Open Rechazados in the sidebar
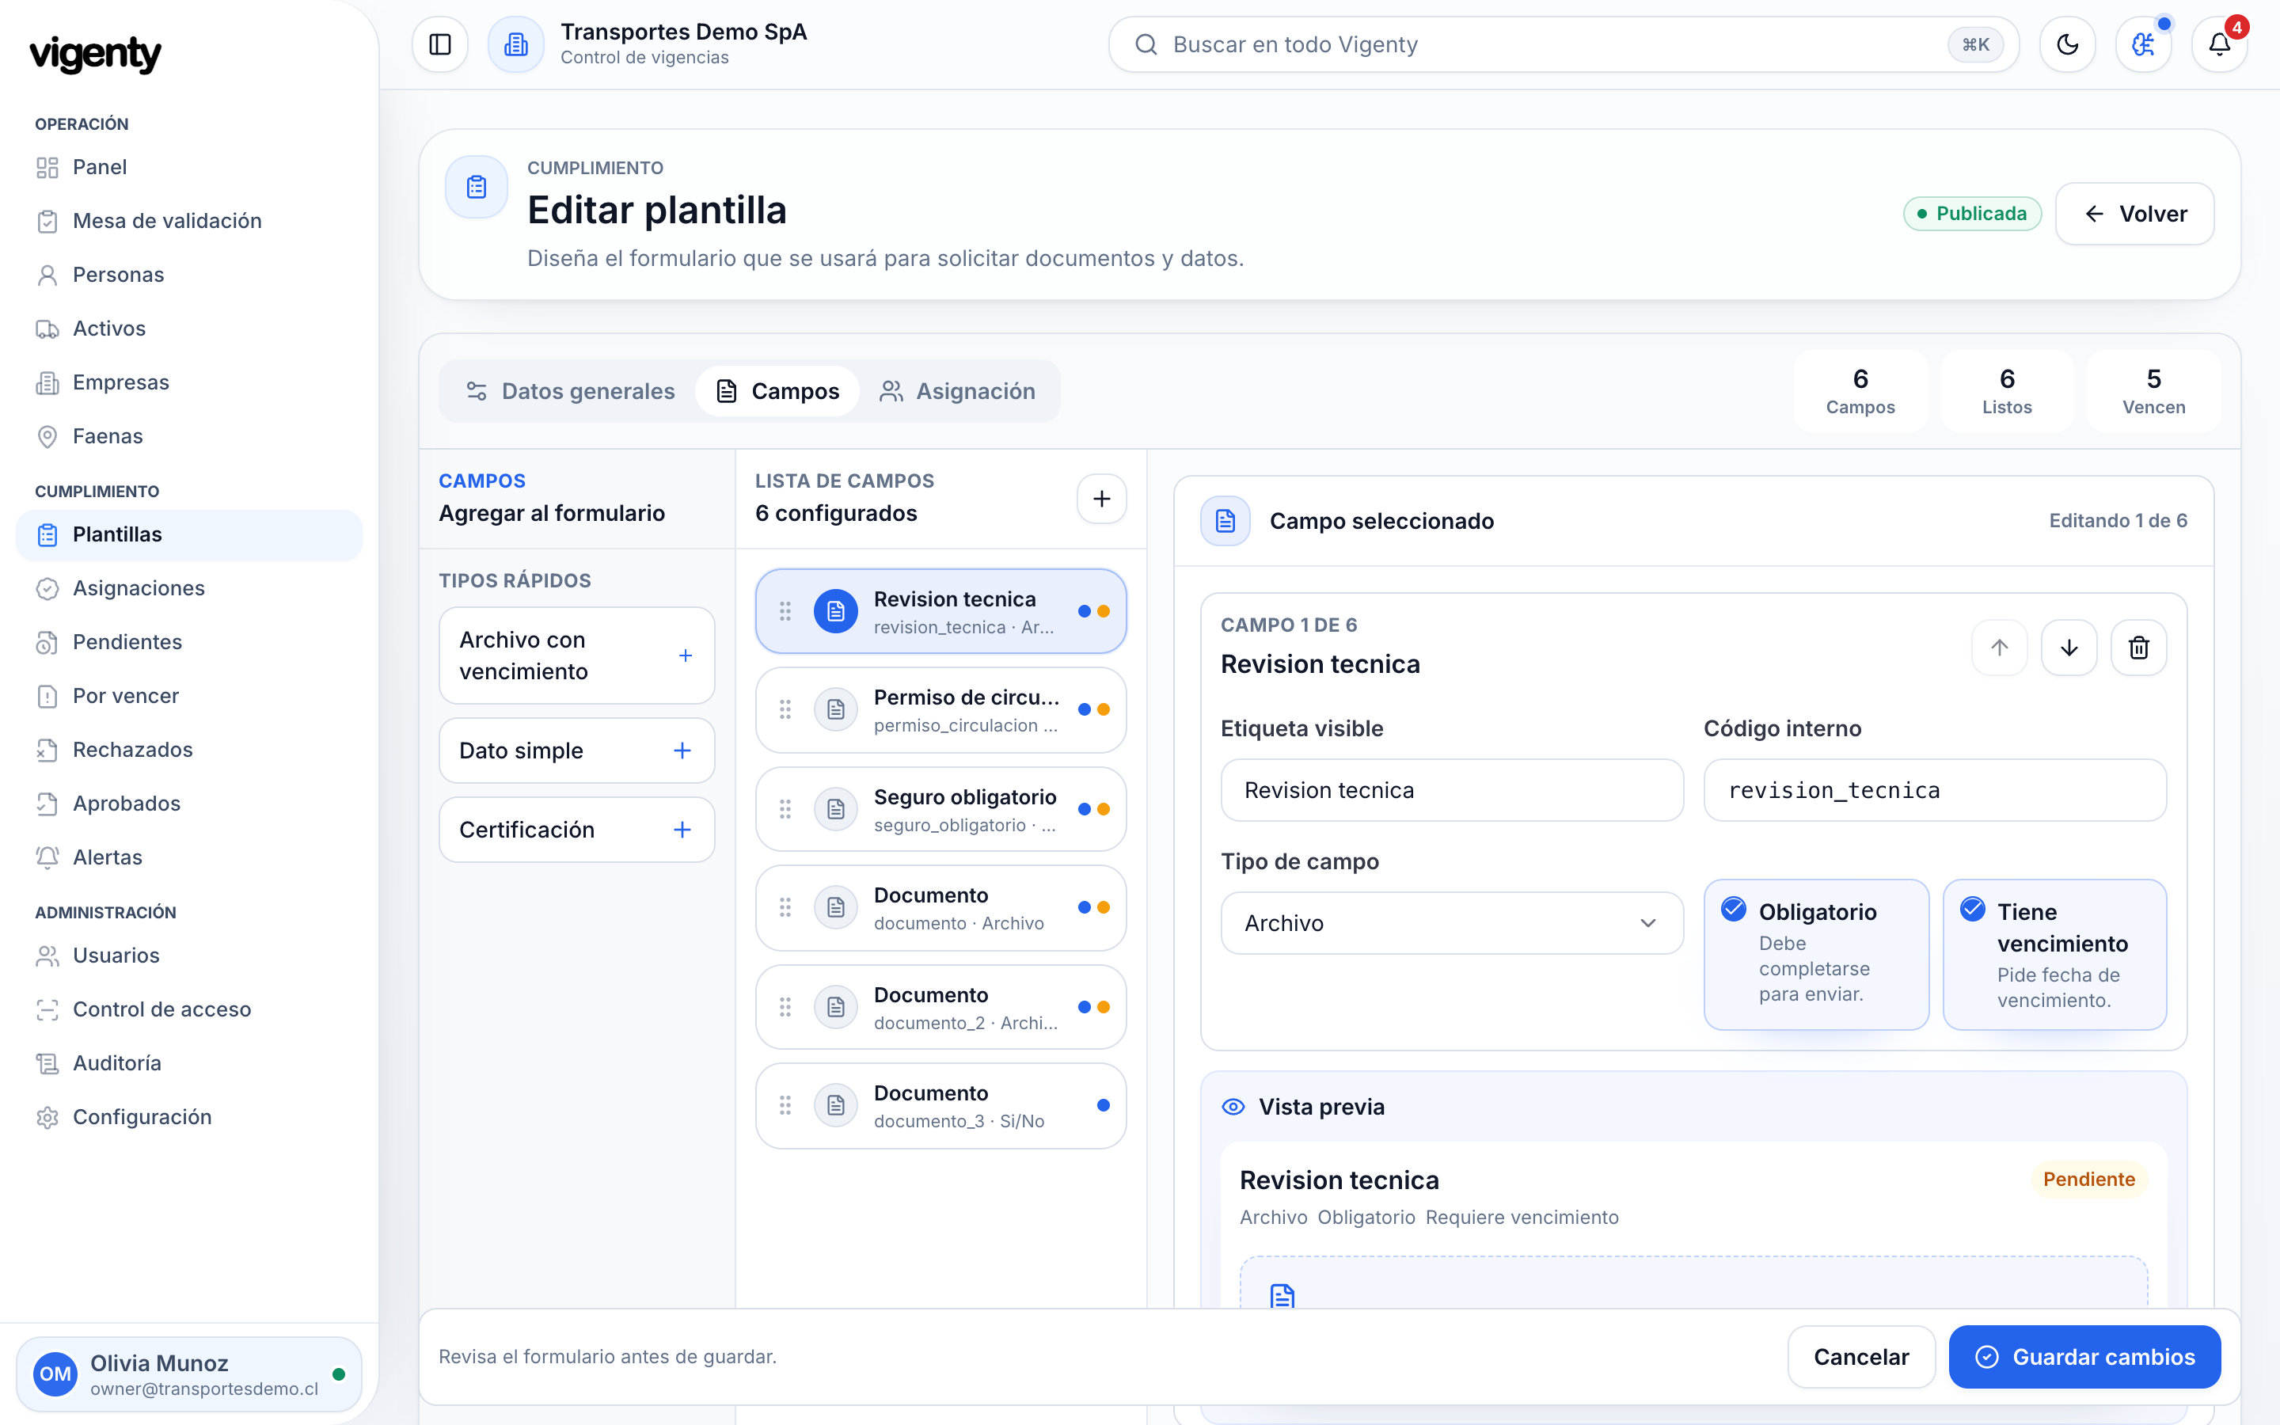This screenshot has height=1425, width=2280. pyautogui.click(x=189, y=749)
